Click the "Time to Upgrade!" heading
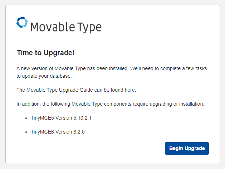 coord(45,53)
